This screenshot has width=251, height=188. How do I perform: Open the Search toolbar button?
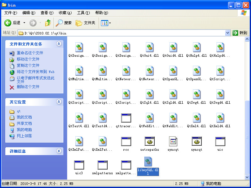click(64, 23)
